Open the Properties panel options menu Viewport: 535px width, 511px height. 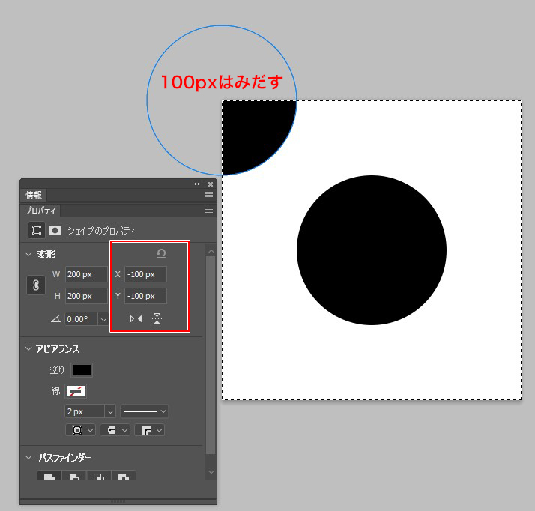(x=209, y=211)
